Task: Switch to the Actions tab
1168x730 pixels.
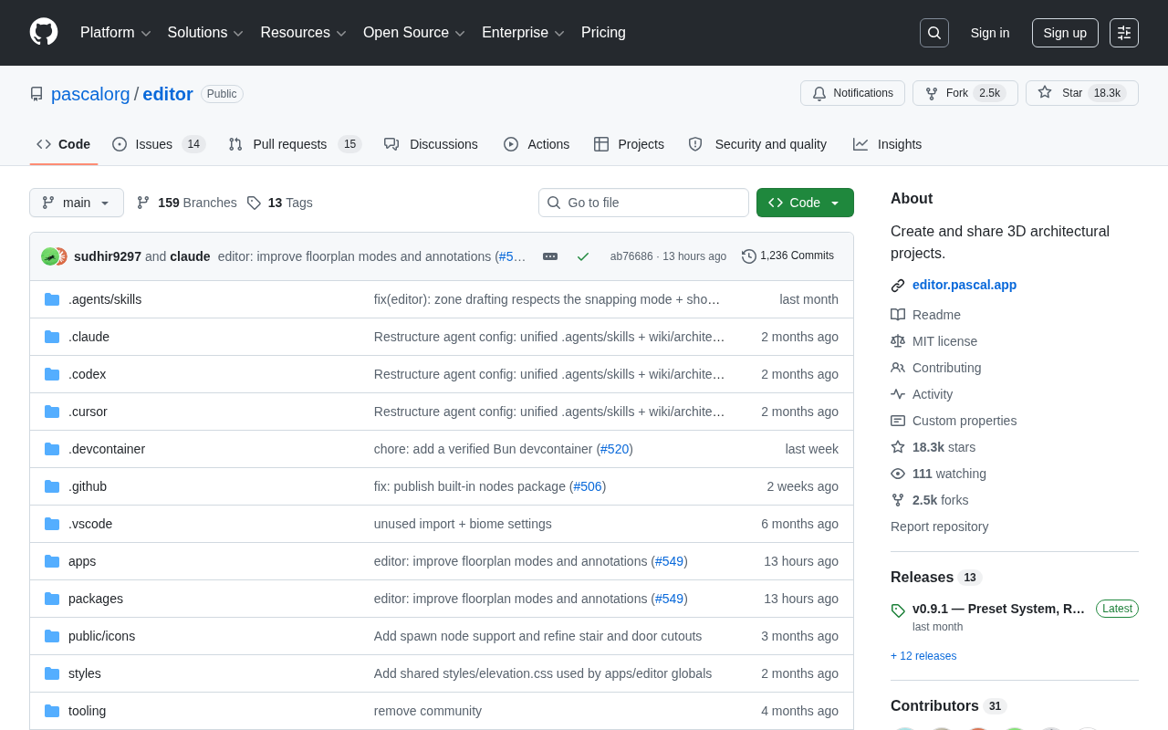Action: coord(537,144)
